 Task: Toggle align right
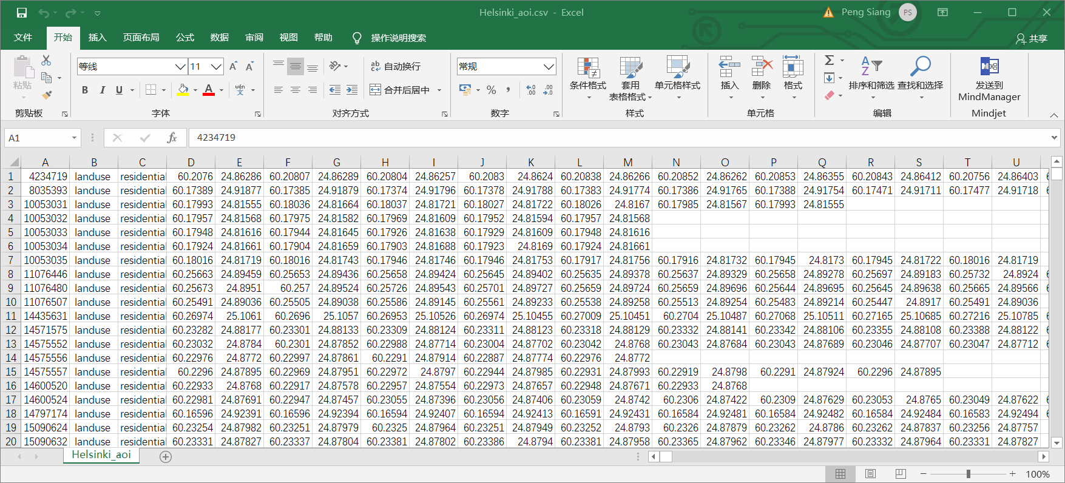click(x=312, y=90)
